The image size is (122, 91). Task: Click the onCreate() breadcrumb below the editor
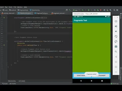point(22,81)
